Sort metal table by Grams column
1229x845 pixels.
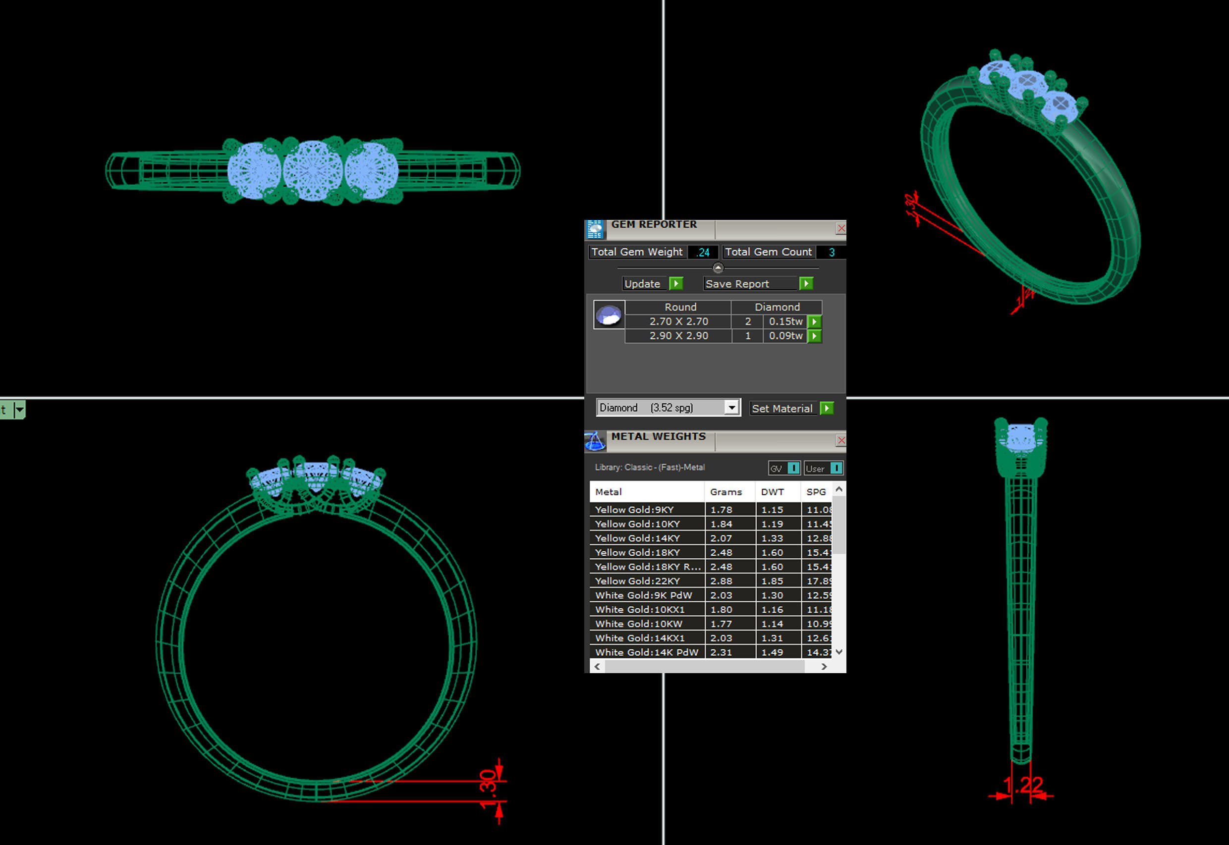tap(726, 492)
